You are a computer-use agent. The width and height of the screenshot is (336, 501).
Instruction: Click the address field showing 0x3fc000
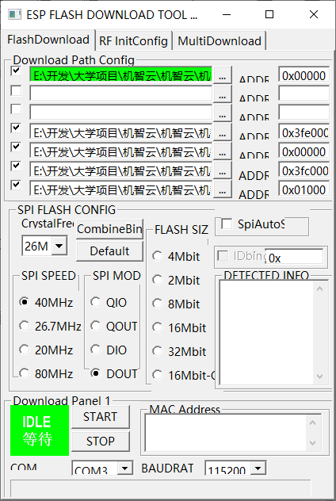tap(304, 170)
